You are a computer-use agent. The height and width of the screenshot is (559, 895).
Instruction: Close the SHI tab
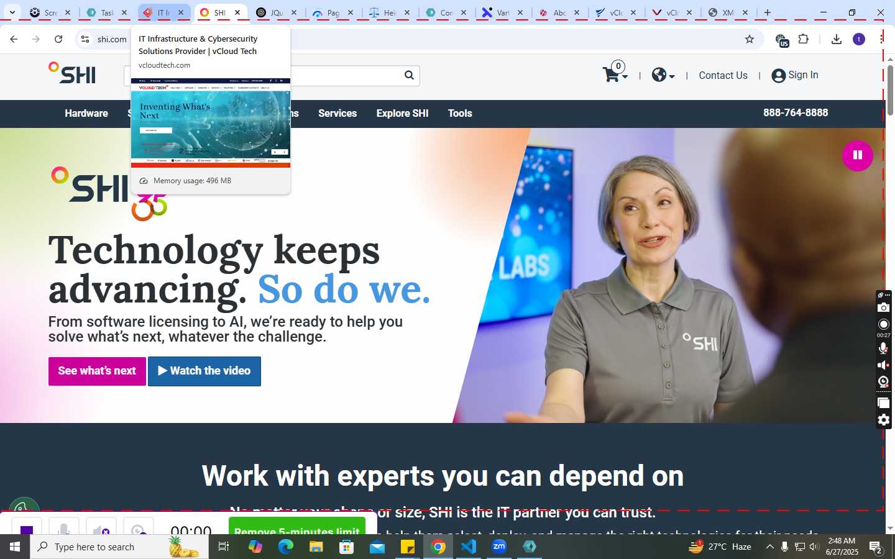[x=237, y=12]
